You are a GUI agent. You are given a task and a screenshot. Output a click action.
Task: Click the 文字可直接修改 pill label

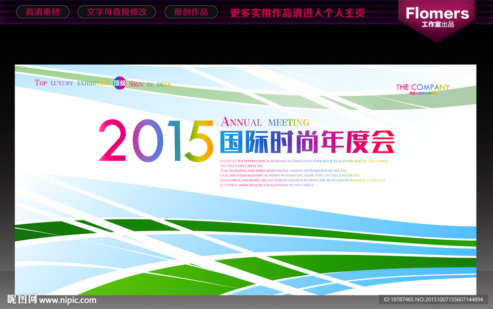tap(117, 12)
